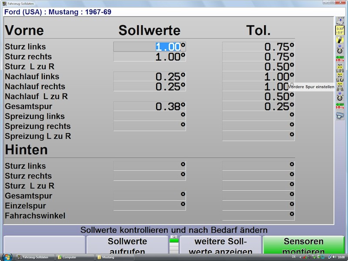Edit Nachlauf rechts Sollwert 0.25° field
This screenshot has height=261, width=348.
point(150,86)
